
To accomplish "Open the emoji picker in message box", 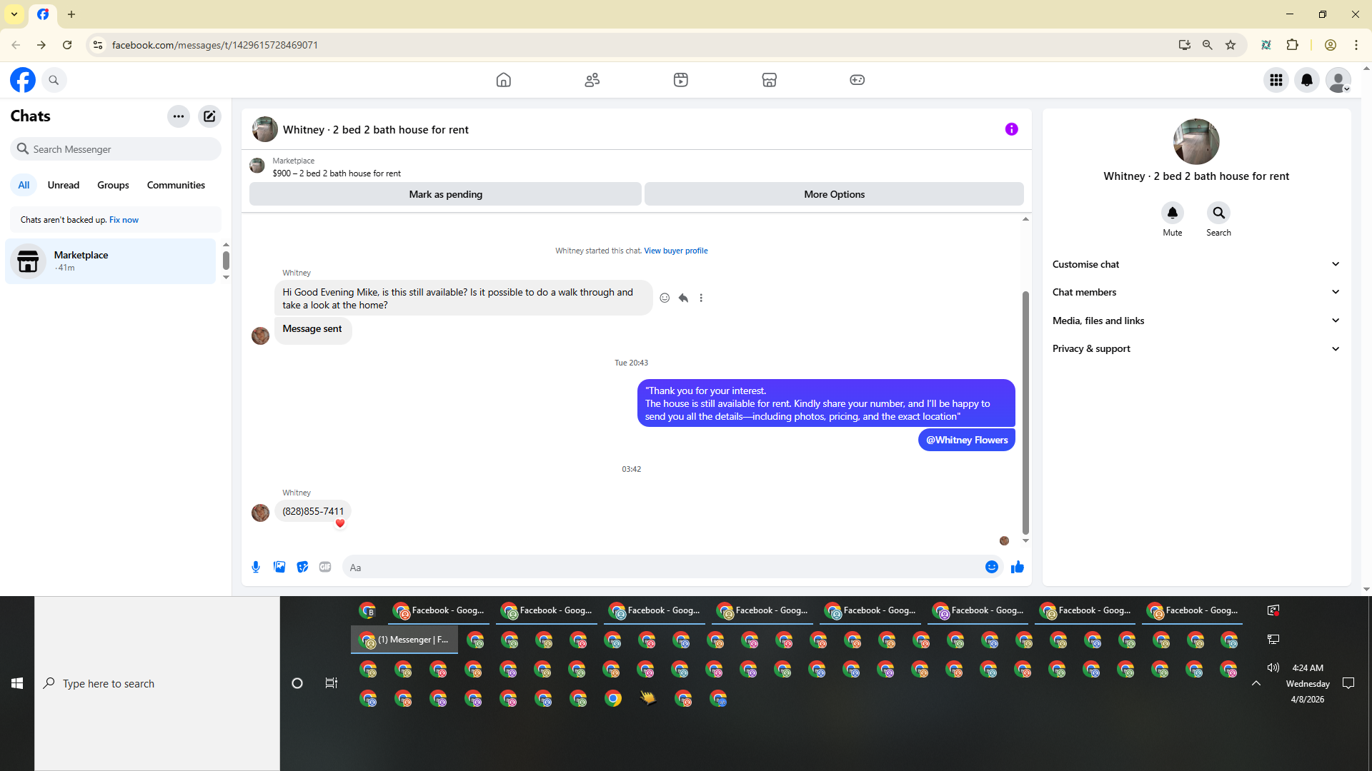I will click(x=991, y=567).
